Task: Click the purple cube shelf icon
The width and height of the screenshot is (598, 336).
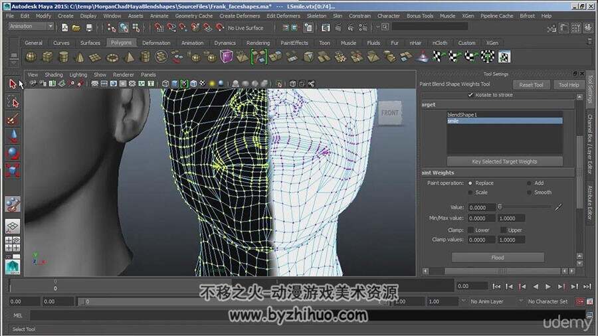Action: [226, 57]
